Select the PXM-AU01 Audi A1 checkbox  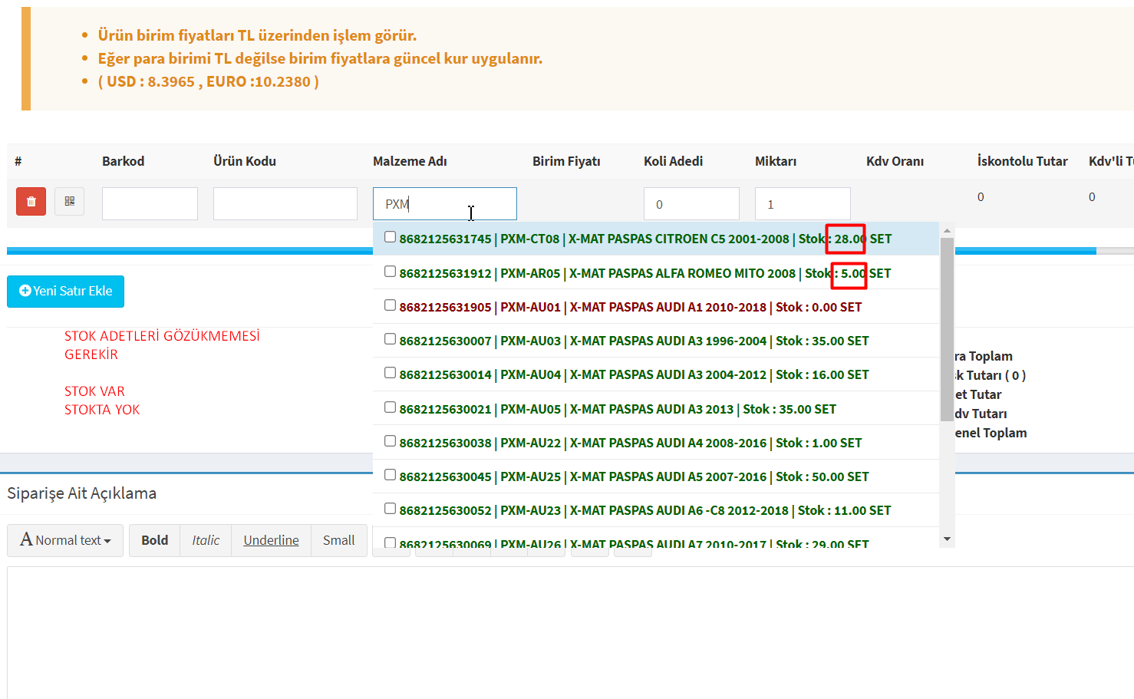390,305
